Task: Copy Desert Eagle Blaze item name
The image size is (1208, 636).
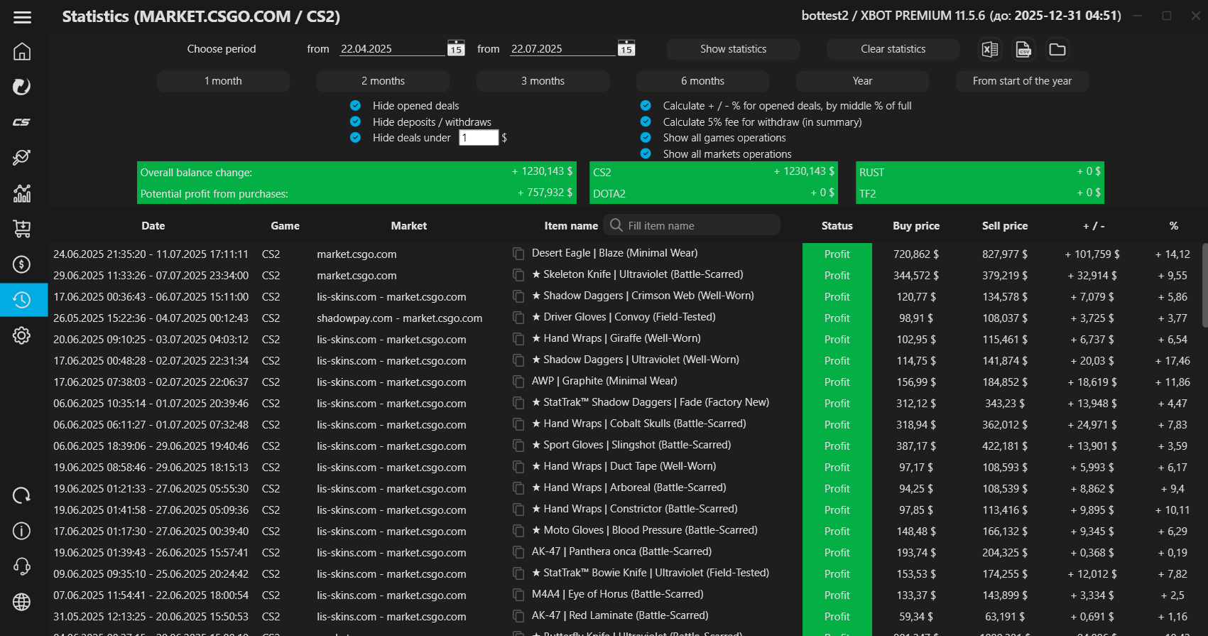Action: (x=518, y=254)
